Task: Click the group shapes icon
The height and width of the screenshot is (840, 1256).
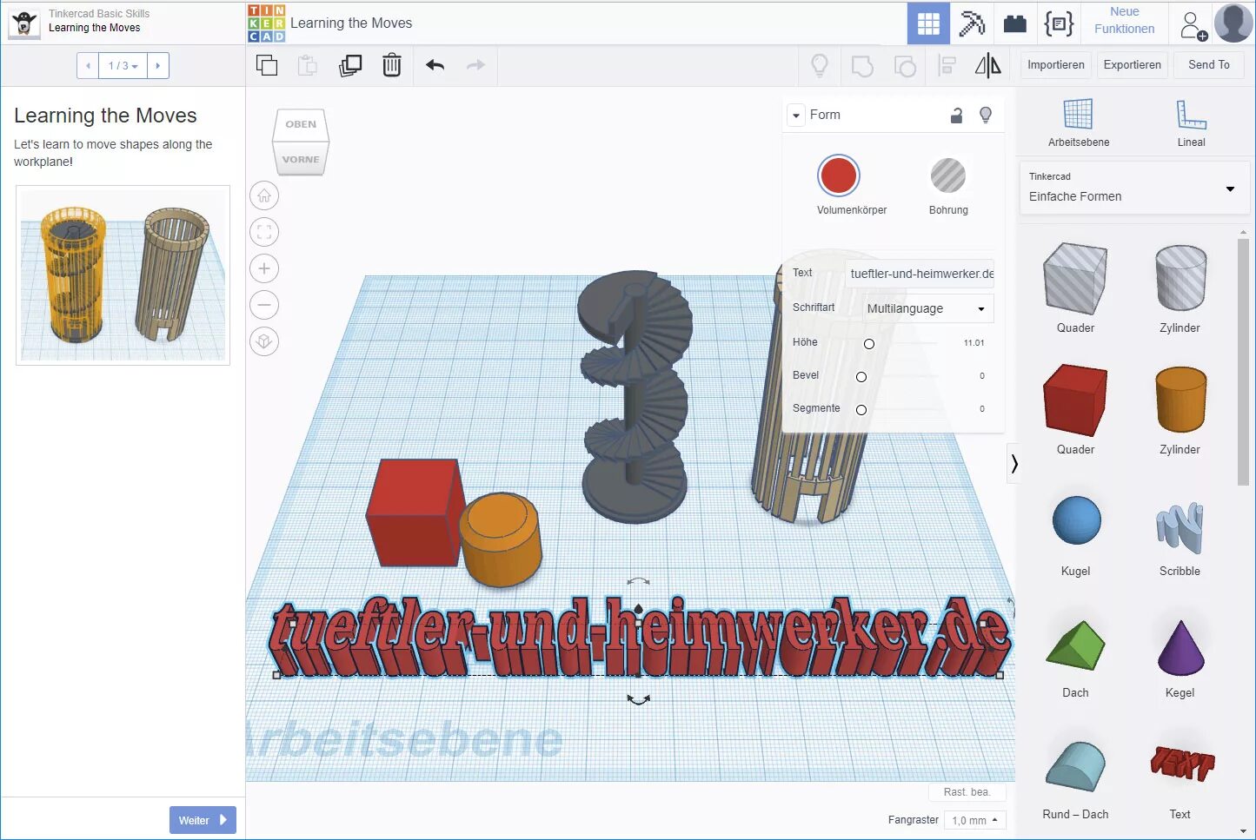Action: (862, 65)
